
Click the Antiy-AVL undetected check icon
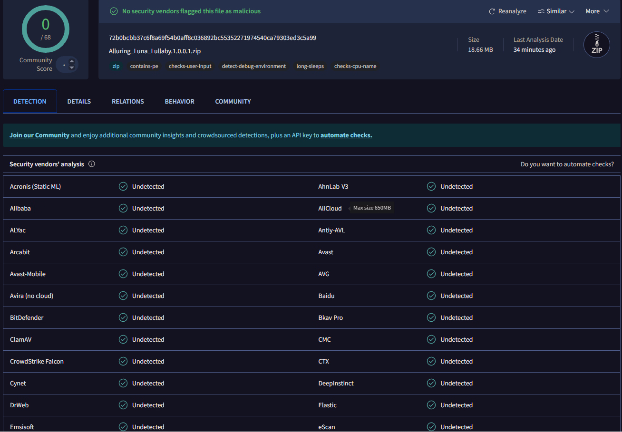point(431,230)
